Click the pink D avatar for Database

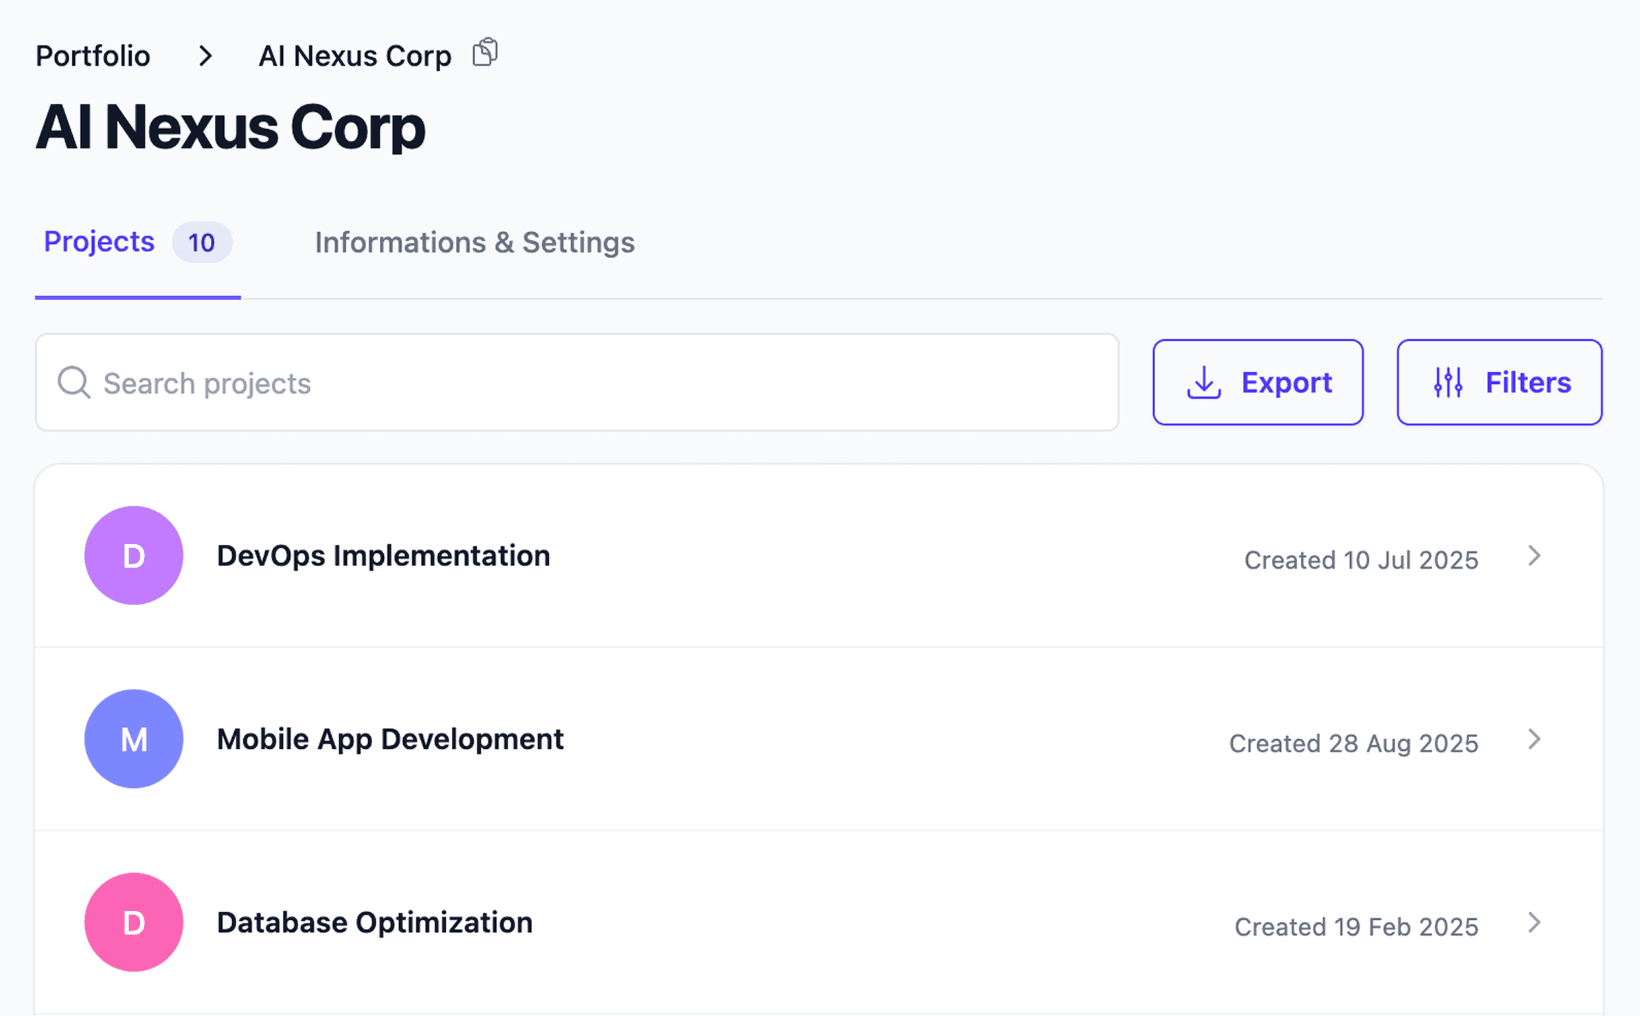(x=134, y=923)
